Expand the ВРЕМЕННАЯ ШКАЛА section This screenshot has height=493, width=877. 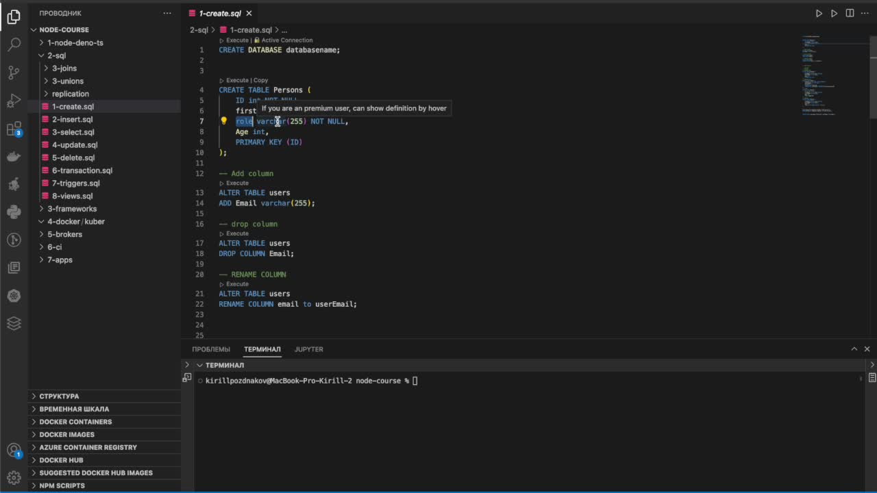(104, 409)
